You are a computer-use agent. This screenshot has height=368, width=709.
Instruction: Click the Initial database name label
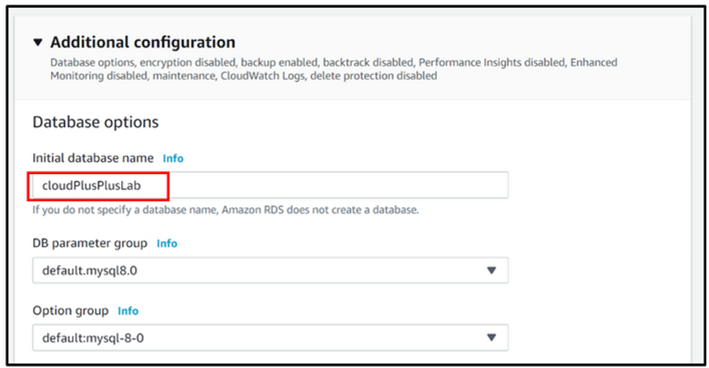[x=93, y=158]
